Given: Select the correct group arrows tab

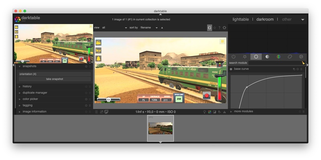Looking at the screenshot, I should pos(290,57).
